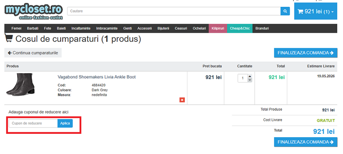The height and width of the screenshot is (154, 343).
Task: Open the ankle boot product thumbnail
Action: pos(21,84)
